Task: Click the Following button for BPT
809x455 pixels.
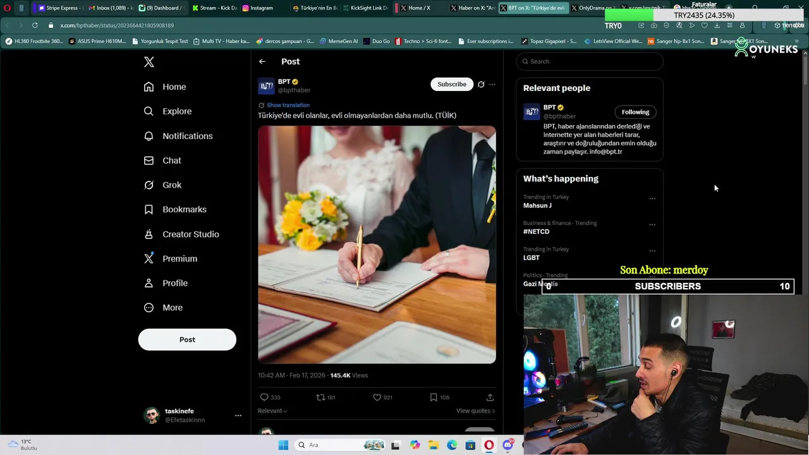Action: pos(635,112)
